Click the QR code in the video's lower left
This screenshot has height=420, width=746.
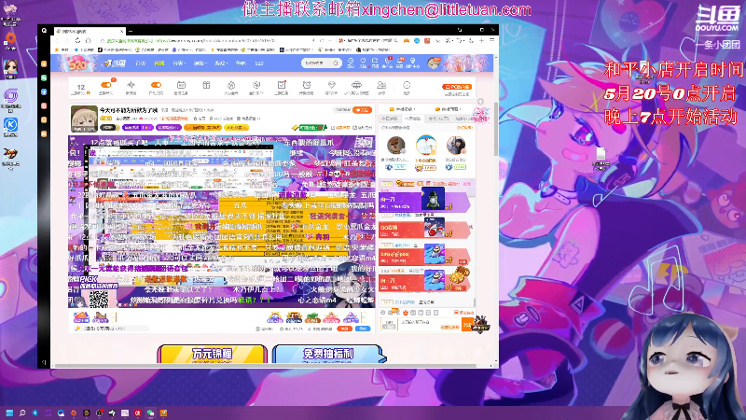tap(99, 299)
